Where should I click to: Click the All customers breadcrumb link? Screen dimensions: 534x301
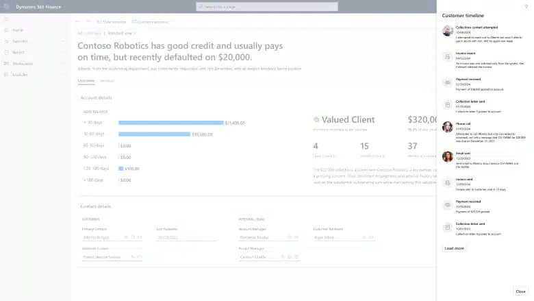pyautogui.click(x=89, y=34)
